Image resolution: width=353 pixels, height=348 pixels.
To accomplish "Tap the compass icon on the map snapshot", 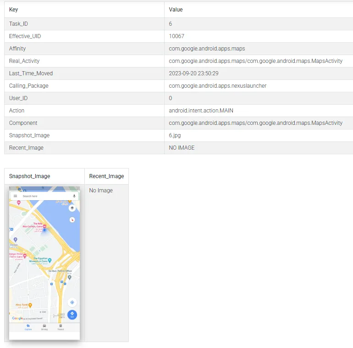I will 72,220.
